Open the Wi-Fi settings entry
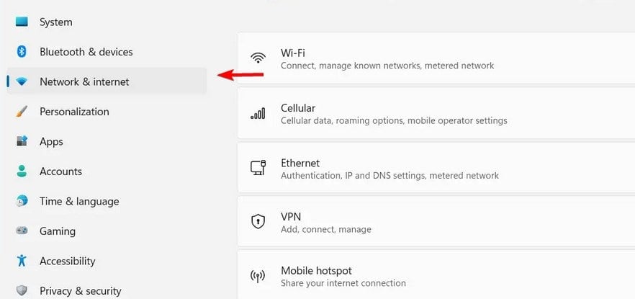This screenshot has width=635, height=299. (436, 58)
